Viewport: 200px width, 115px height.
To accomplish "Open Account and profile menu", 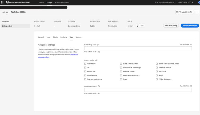I will 62,2.
